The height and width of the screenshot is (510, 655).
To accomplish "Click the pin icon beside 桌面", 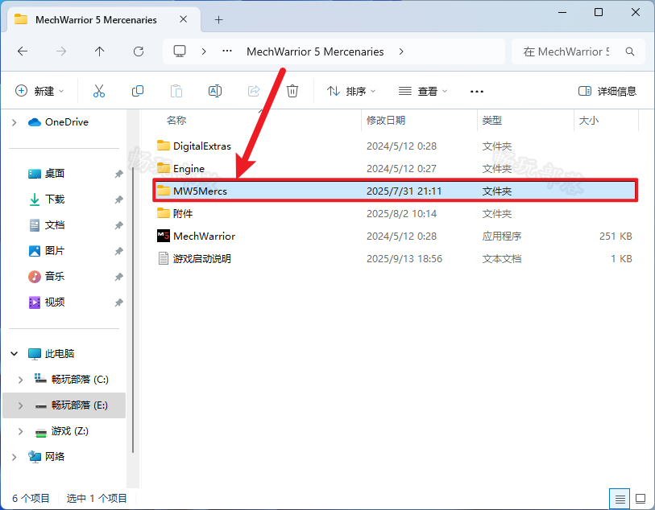I will coord(119,174).
